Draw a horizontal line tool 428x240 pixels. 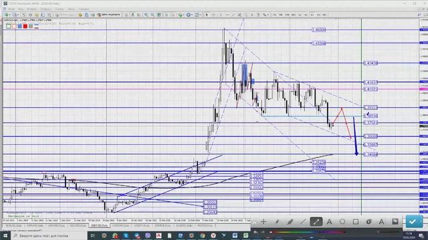[x=227, y=15]
